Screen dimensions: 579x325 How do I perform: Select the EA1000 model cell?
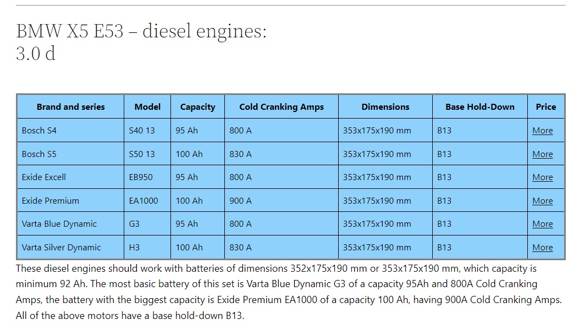pyautogui.click(x=147, y=201)
